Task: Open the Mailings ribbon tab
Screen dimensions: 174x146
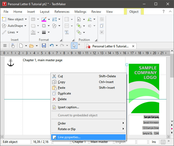Action: coord(80,12)
